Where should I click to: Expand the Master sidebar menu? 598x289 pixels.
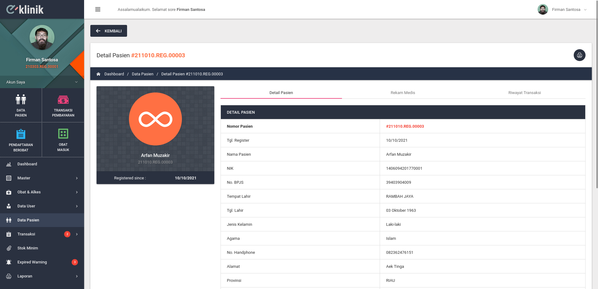click(42, 178)
